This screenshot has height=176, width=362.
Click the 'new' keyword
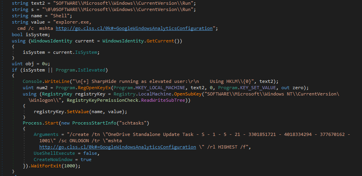(x=65, y=123)
